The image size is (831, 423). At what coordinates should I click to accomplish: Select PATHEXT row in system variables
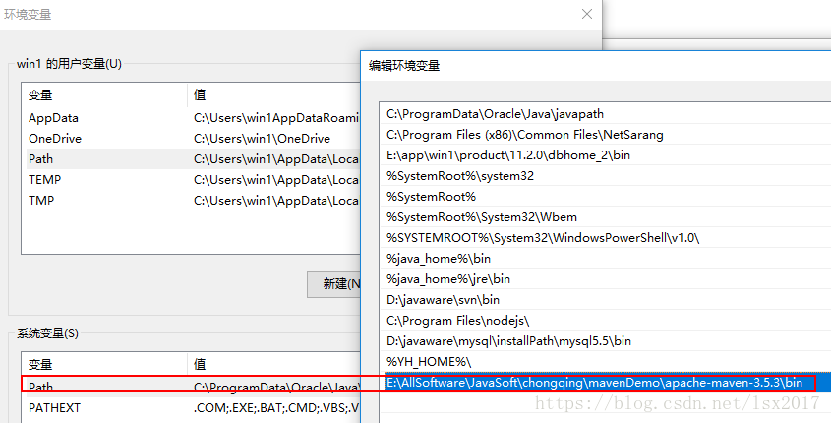click(x=191, y=408)
